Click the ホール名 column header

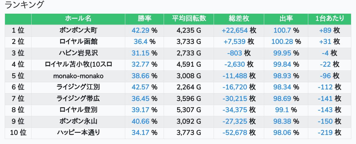78,19
